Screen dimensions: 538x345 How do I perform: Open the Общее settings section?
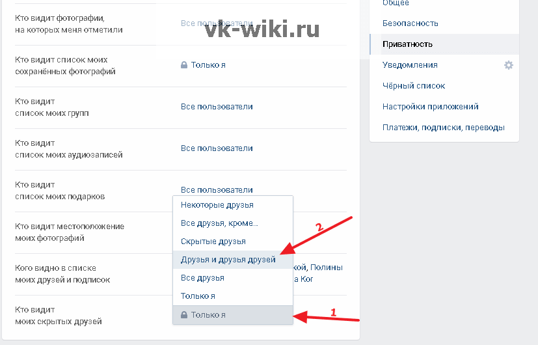[x=396, y=3]
